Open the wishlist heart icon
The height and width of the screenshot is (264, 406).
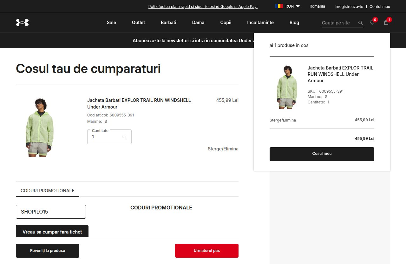[x=372, y=23]
